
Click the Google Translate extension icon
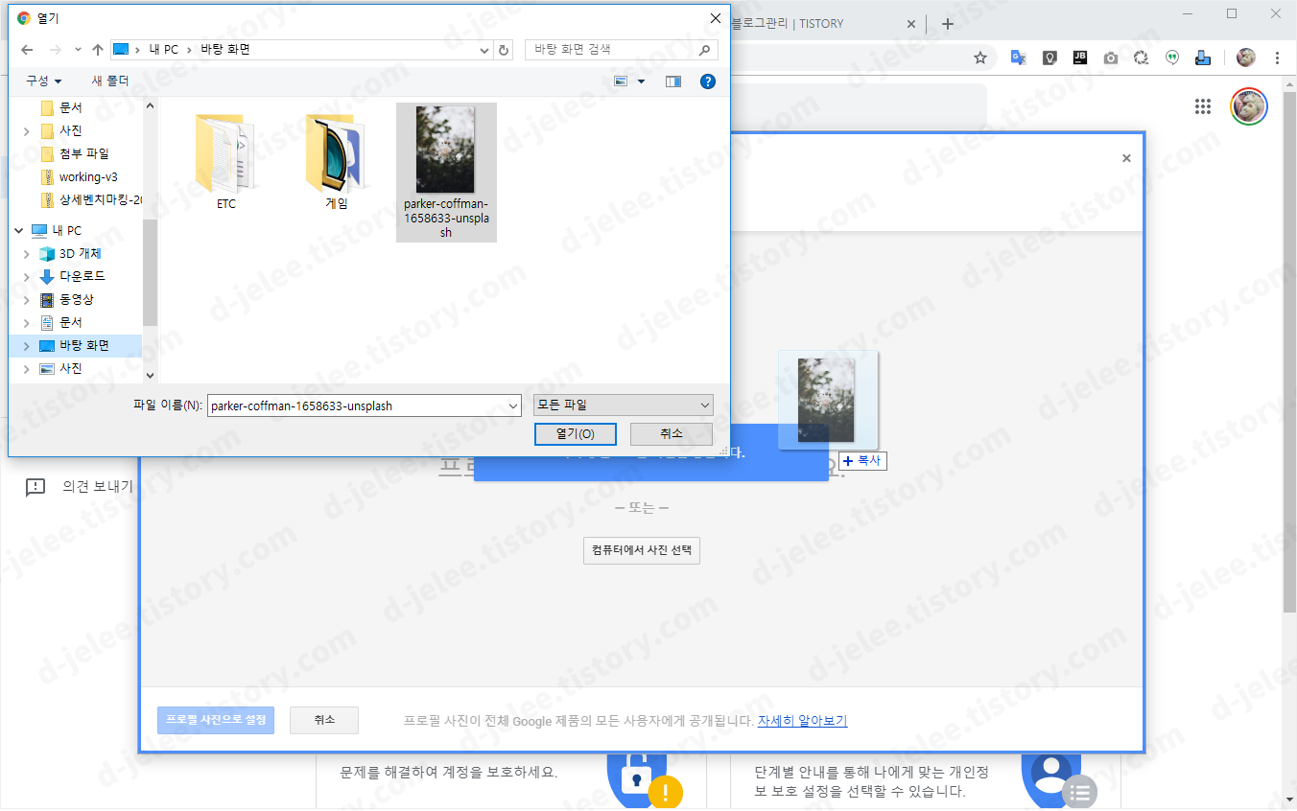[1019, 58]
